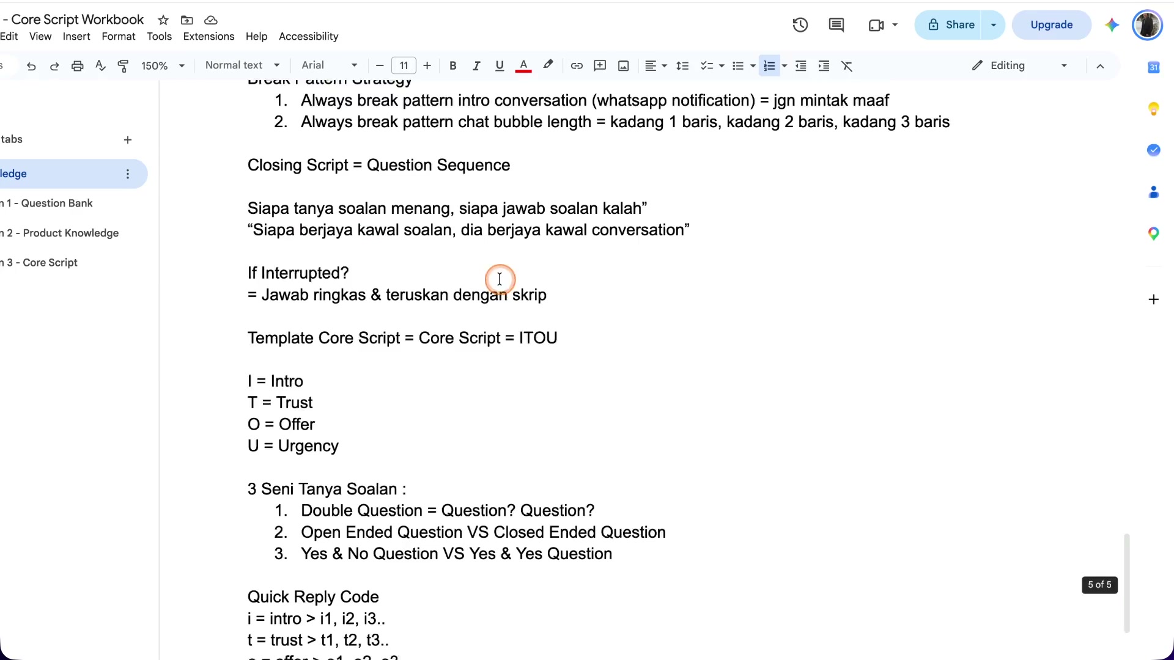
Task: Open Share options dropdown arrow
Action: tap(994, 25)
